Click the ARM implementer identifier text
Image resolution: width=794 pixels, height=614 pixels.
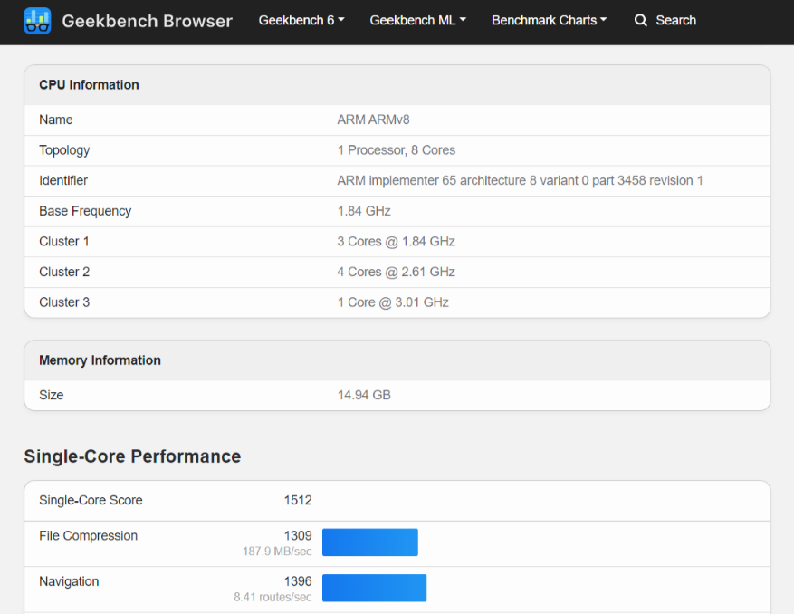[x=520, y=180]
